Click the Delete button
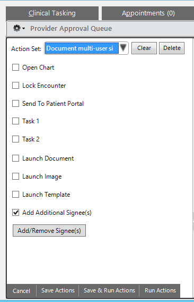This screenshot has height=302, width=194. (172, 48)
